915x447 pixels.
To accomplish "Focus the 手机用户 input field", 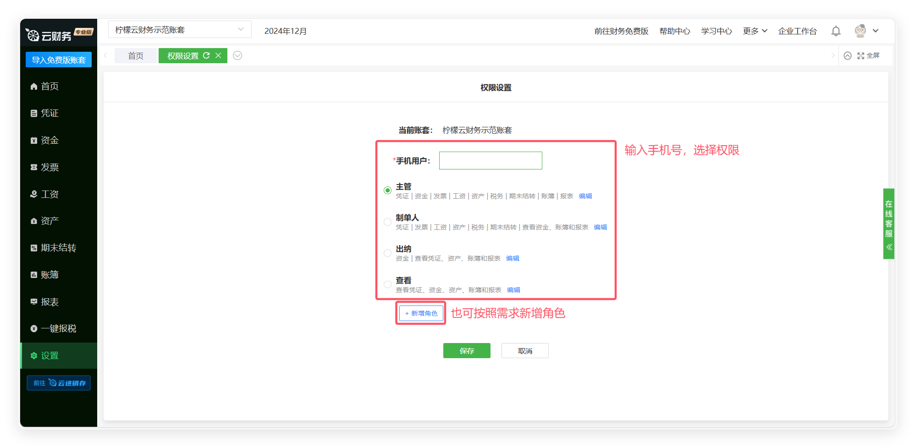I will [x=491, y=161].
